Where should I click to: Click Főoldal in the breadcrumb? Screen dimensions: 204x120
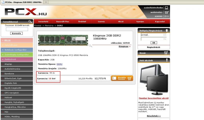pyautogui.click(x=38, y=26)
